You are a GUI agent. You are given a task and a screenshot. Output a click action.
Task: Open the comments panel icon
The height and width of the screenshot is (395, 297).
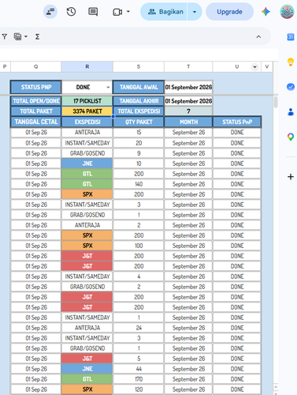pyautogui.click(x=93, y=12)
